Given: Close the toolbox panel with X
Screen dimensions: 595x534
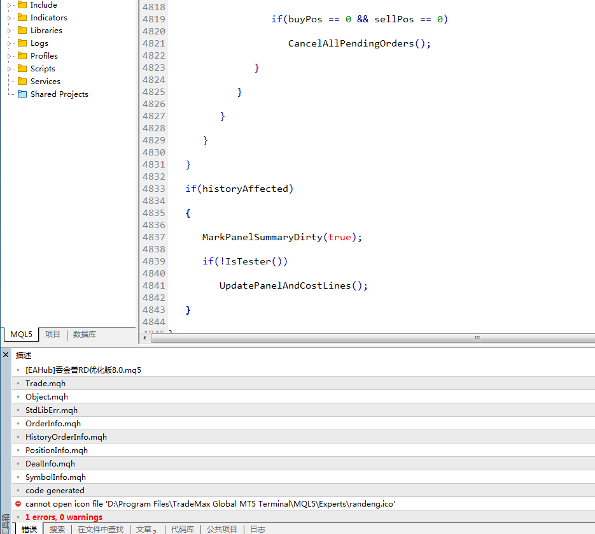Looking at the screenshot, I should [x=6, y=354].
